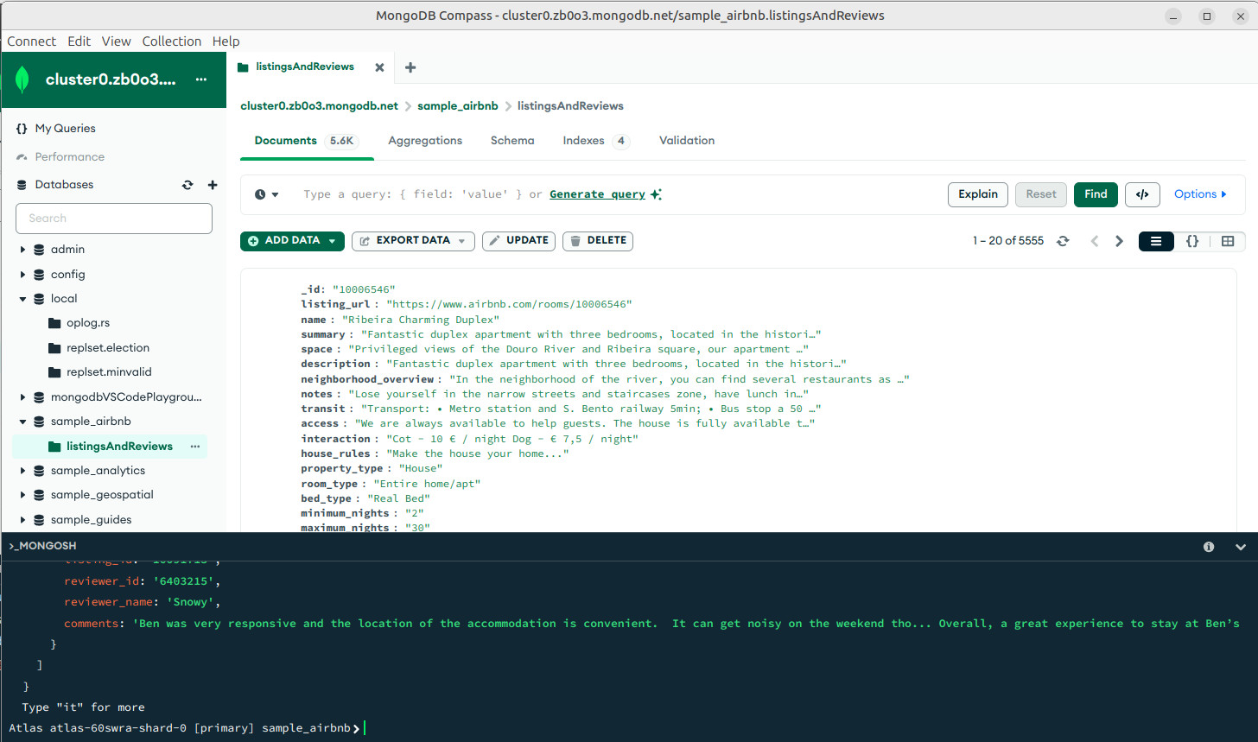This screenshot has width=1258, height=742.
Task: Expand the config database
Action: click(22, 275)
